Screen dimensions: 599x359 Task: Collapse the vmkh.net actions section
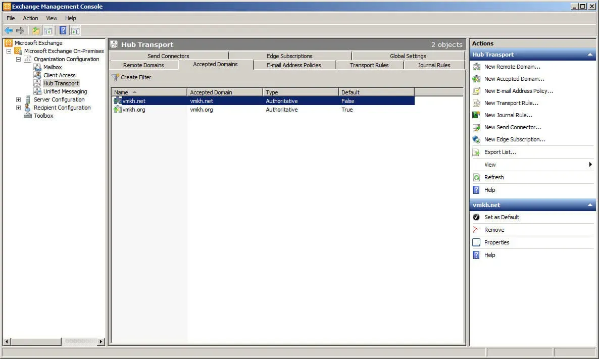590,205
